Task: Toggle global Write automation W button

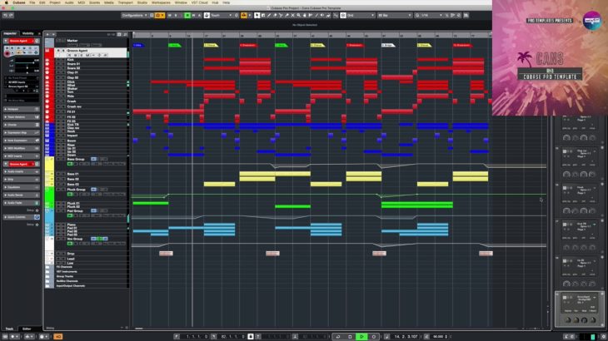Action: click(x=193, y=15)
